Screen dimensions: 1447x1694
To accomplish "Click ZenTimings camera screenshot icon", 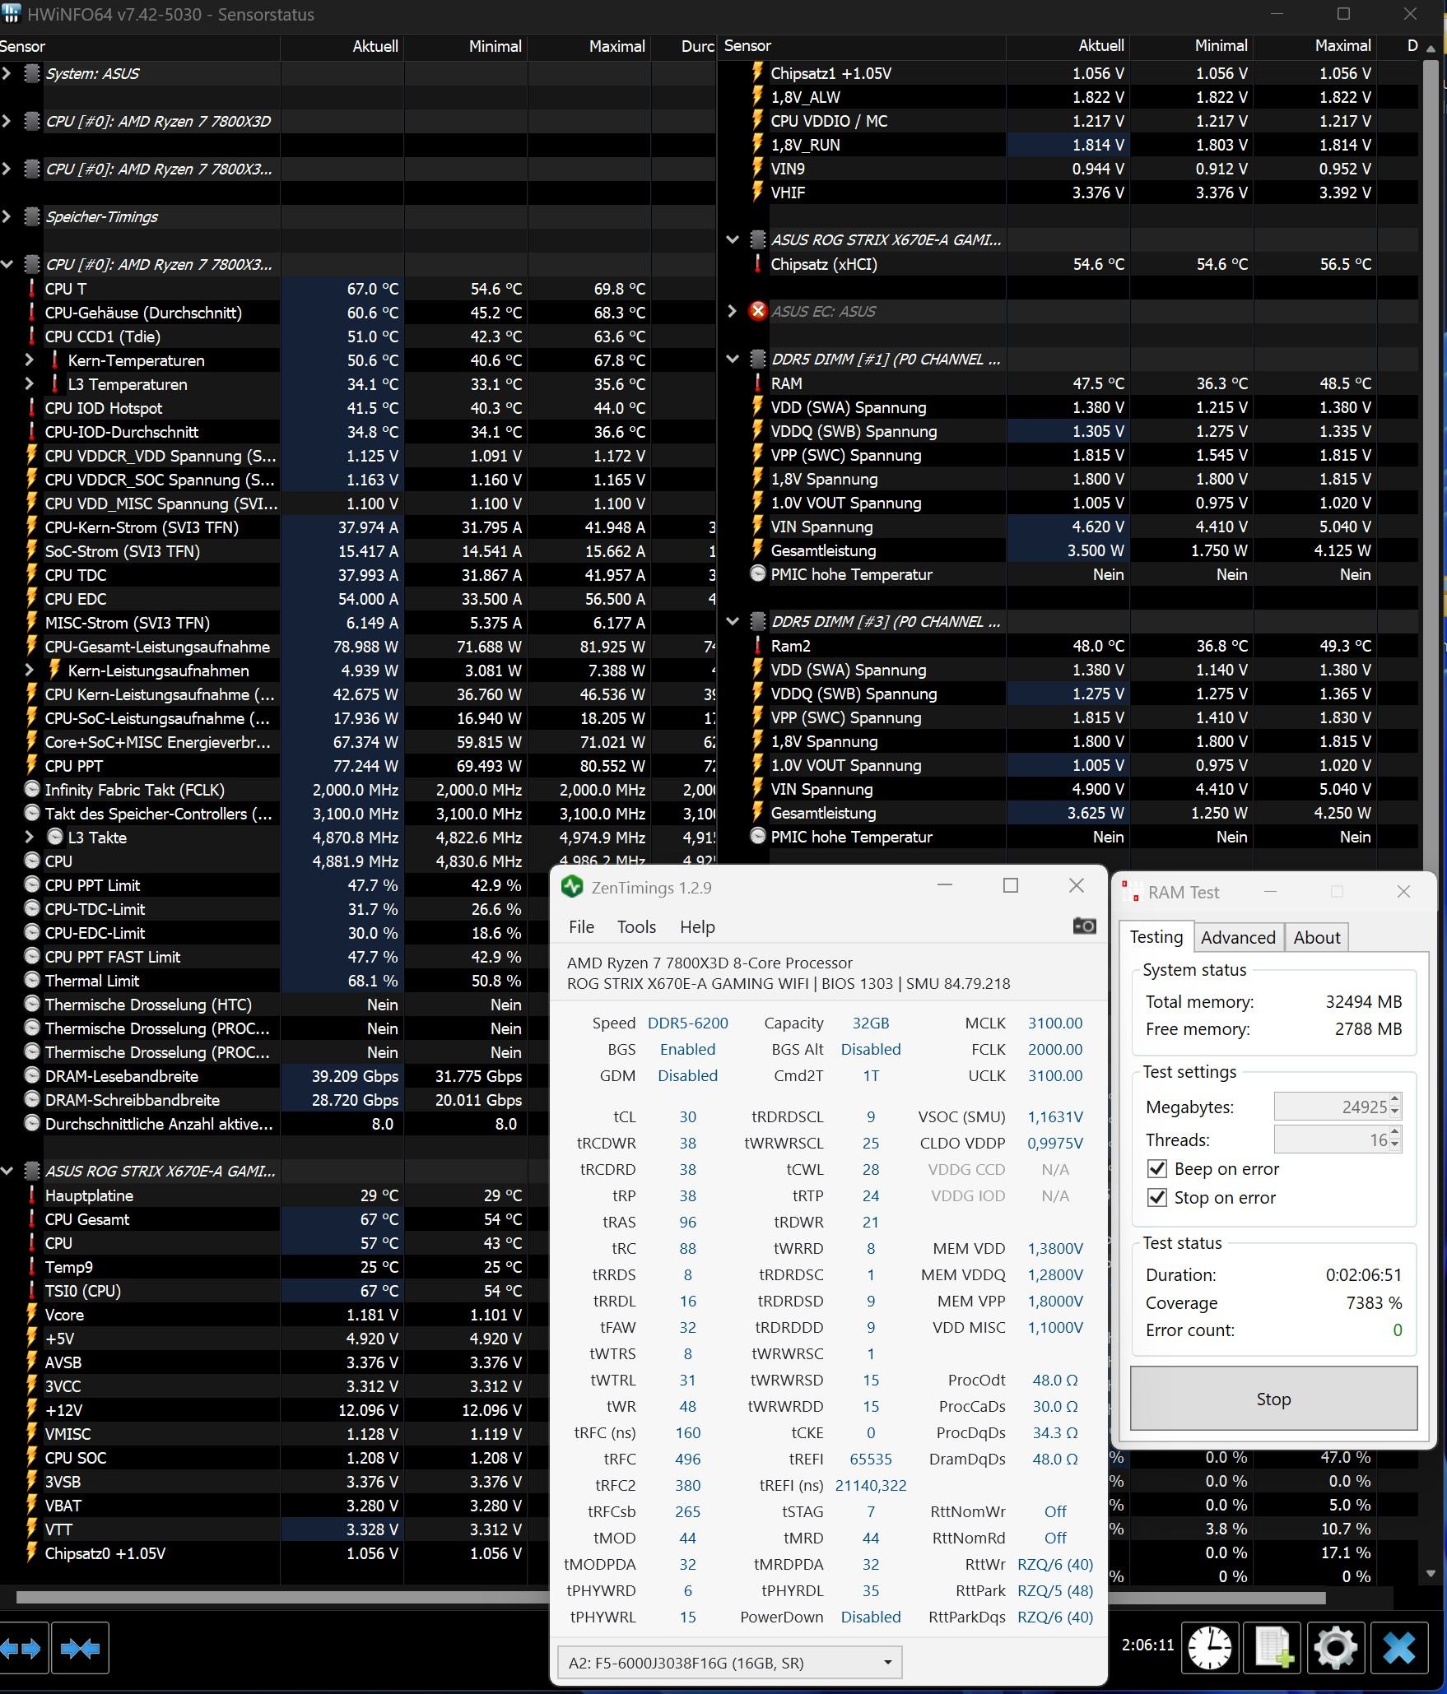I will pos(1084,926).
